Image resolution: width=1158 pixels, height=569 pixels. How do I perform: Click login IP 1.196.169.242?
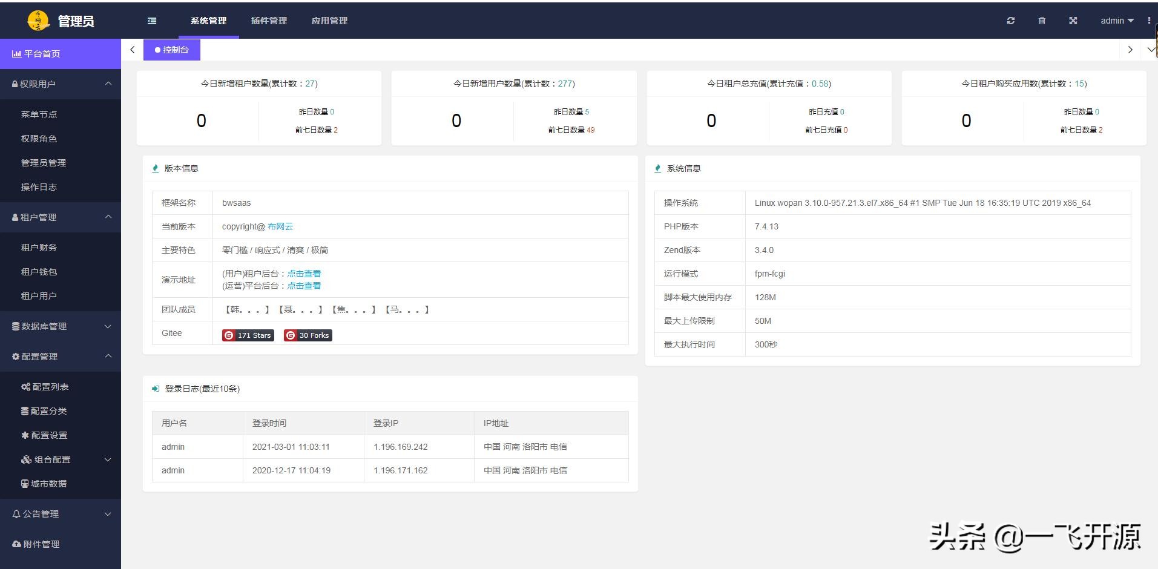pyautogui.click(x=401, y=447)
